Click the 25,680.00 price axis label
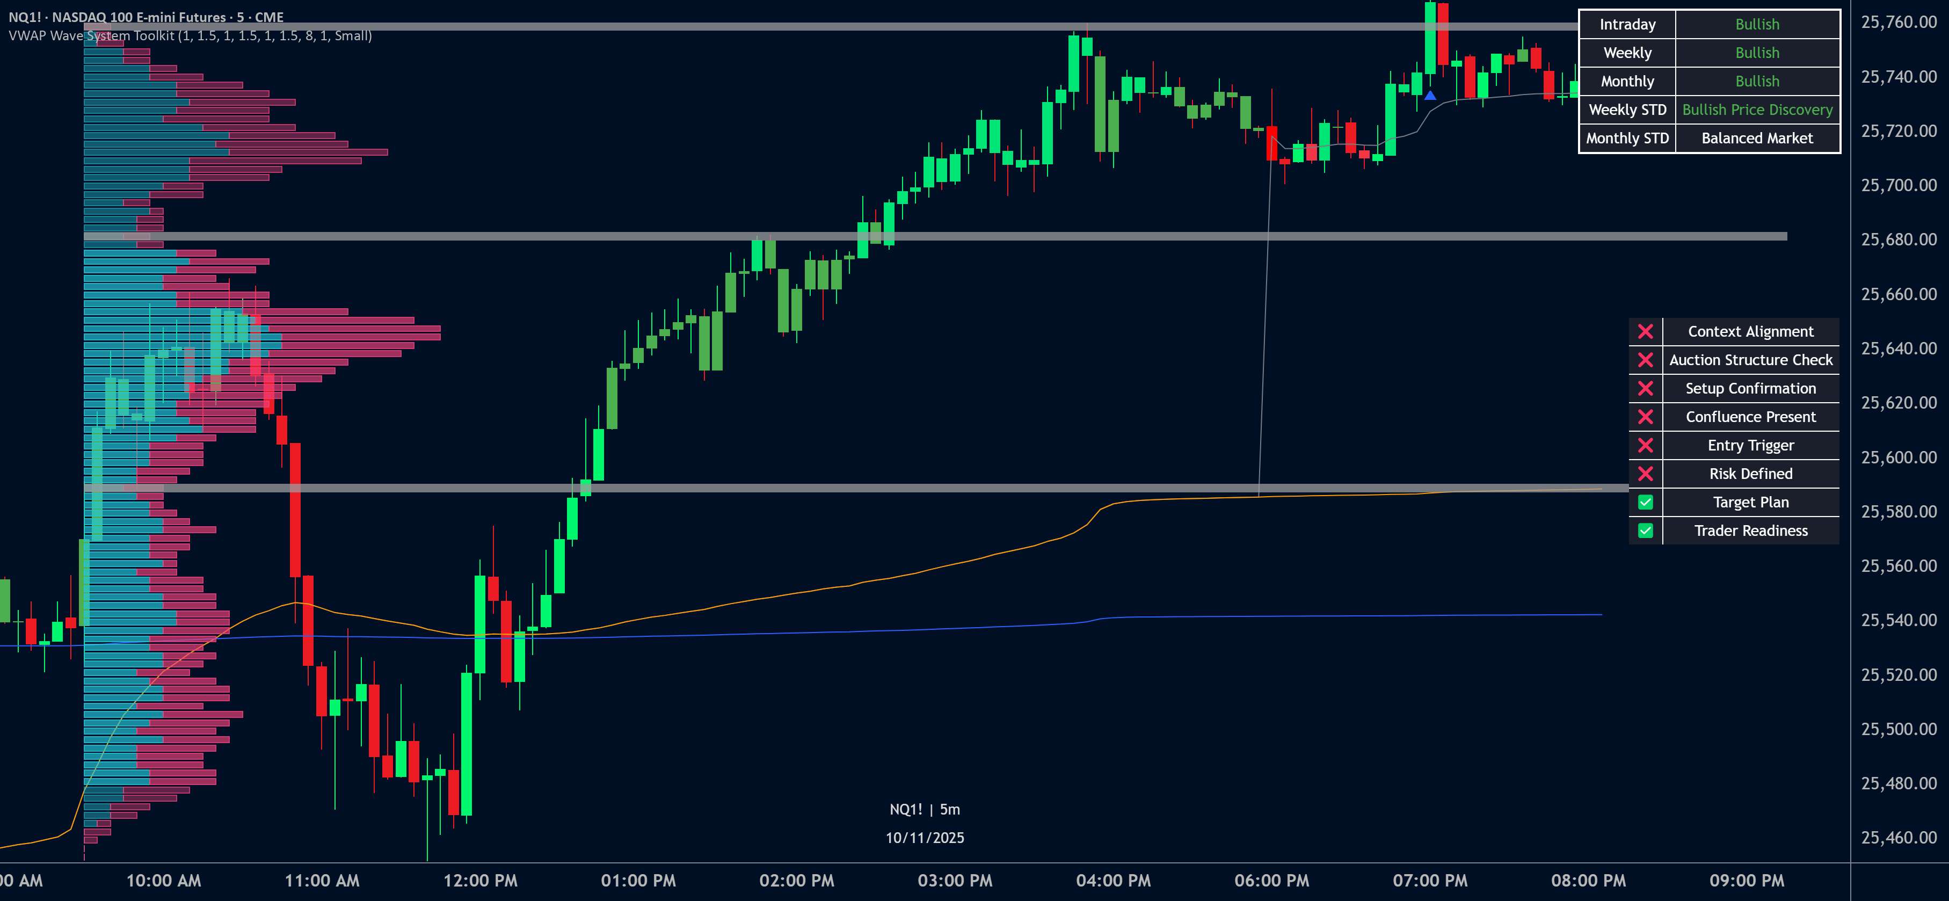The width and height of the screenshot is (1949, 901). (x=1899, y=240)
